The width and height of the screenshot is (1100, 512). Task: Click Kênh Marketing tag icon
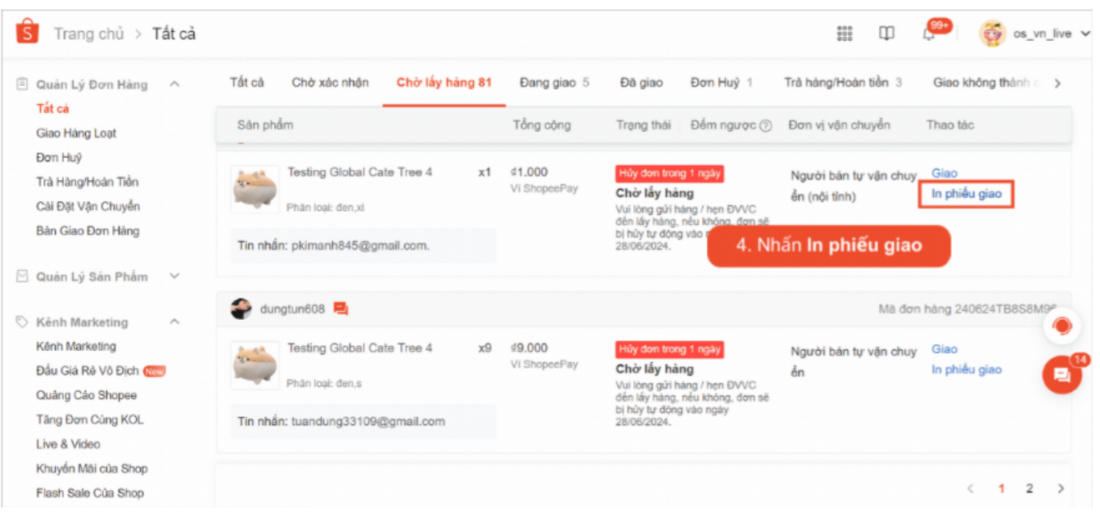click(x=23, y=322)
